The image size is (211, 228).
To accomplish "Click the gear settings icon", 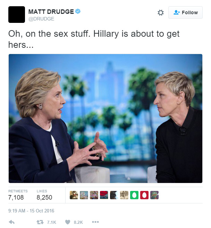I will (161, 13).
